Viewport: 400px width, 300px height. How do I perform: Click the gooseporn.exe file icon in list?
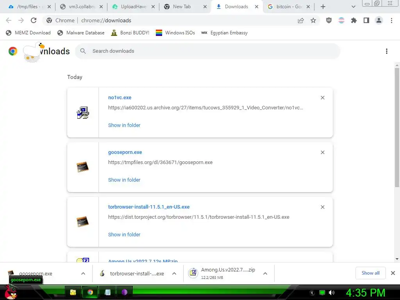click(x=83, y=167)
